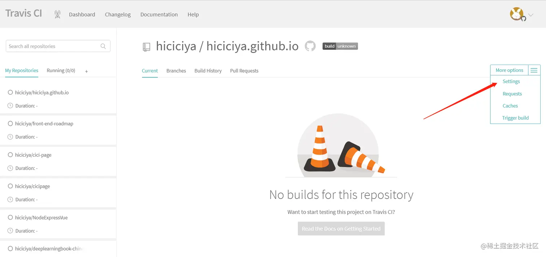Click status circle beside hiciciya/cici-page
546x257 pixels.
[10, 154]
